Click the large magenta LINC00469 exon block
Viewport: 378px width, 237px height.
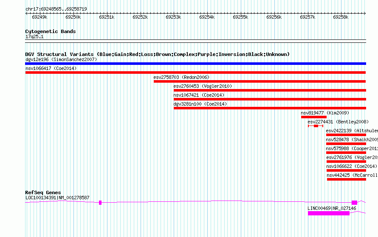pyautogui.click(x=329, y=213)
